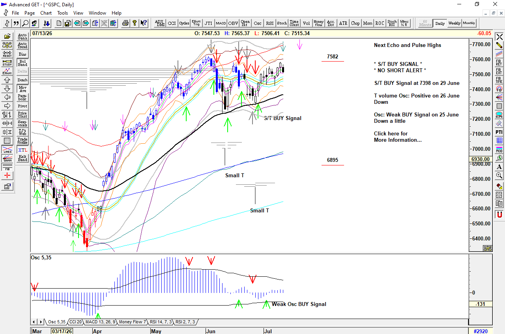Click the "Click here for More Information..." text

pos(398,137)
